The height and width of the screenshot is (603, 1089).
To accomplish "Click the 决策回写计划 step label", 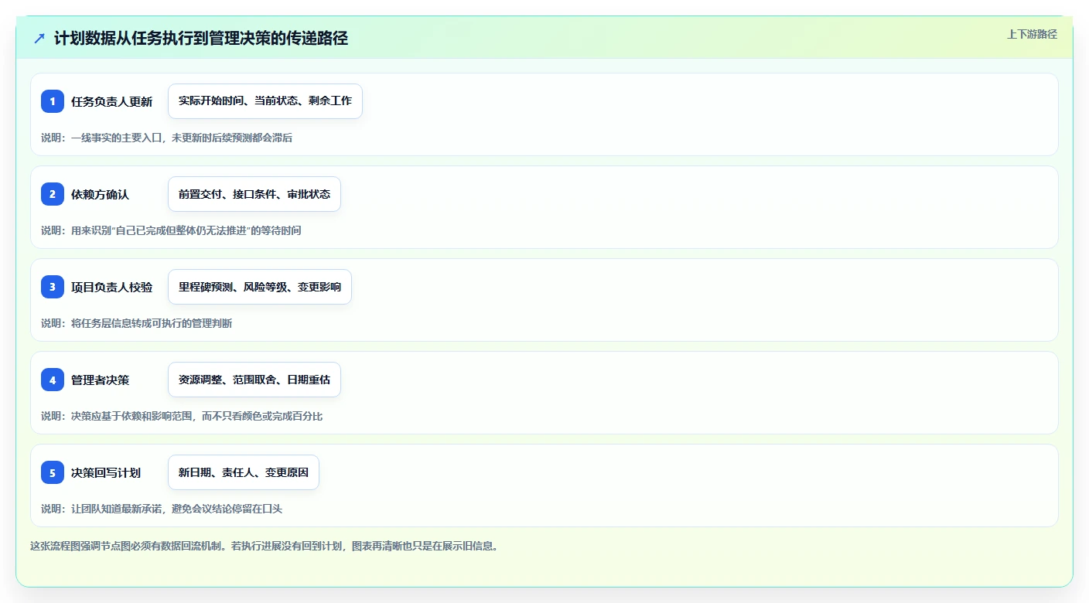I will tap(106, 472).
